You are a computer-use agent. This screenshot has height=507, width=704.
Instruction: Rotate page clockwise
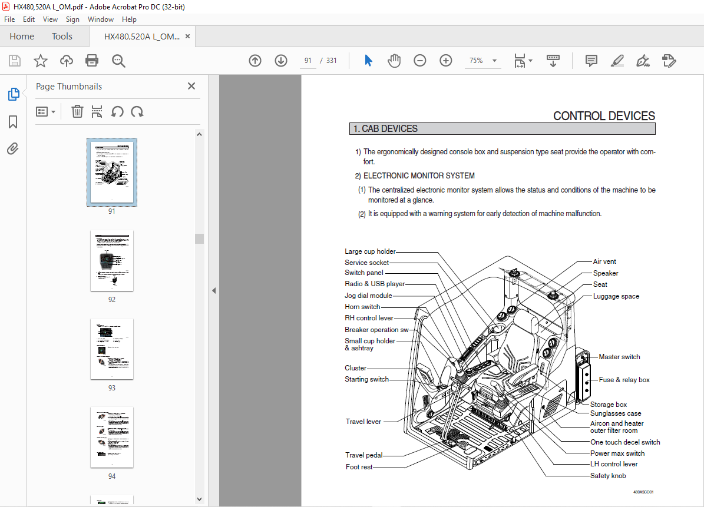click(x=137, y=111)
